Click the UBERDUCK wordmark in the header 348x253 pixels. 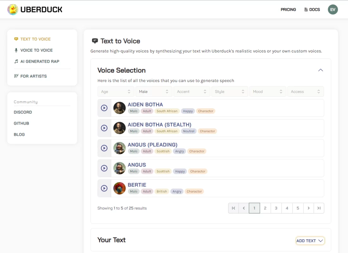click(x=41, y=9)
